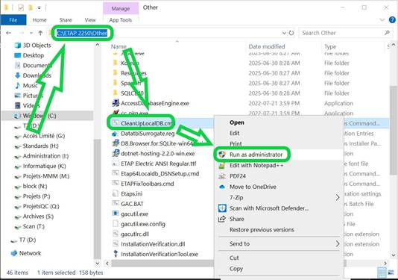Screen dimensions: 398x280
Task: Select Etaps.ini file
Action: click(x=131, y=194)
